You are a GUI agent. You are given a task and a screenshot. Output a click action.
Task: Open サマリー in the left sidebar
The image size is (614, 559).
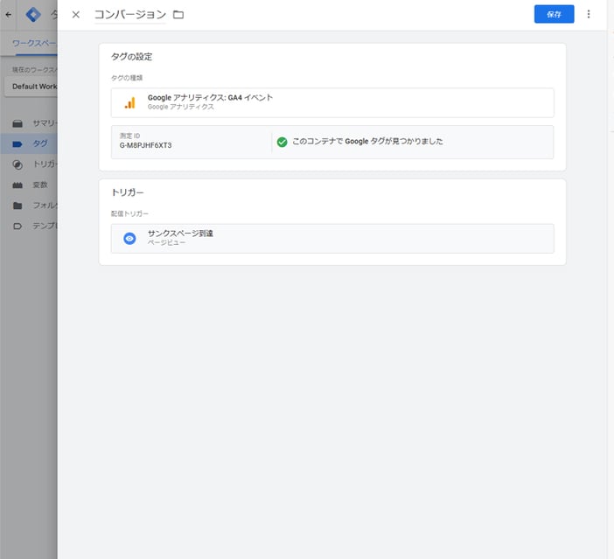coord(29,123)
